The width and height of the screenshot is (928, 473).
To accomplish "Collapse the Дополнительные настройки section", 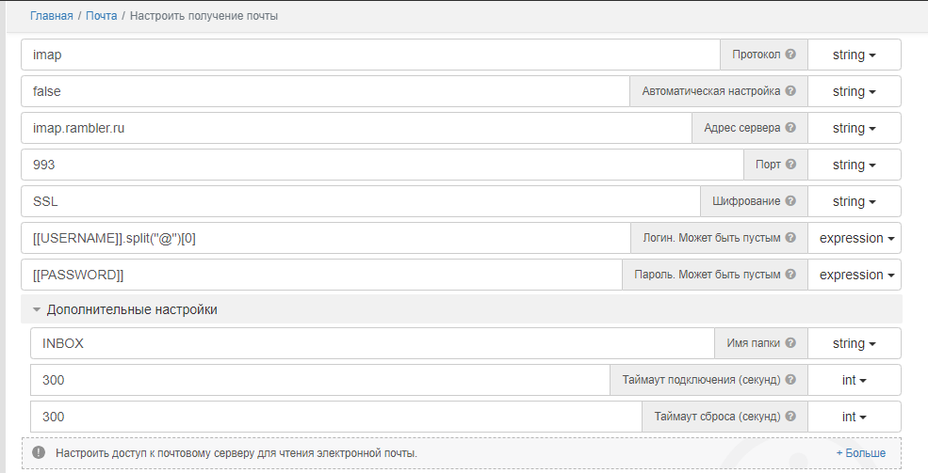I will 124,309.
